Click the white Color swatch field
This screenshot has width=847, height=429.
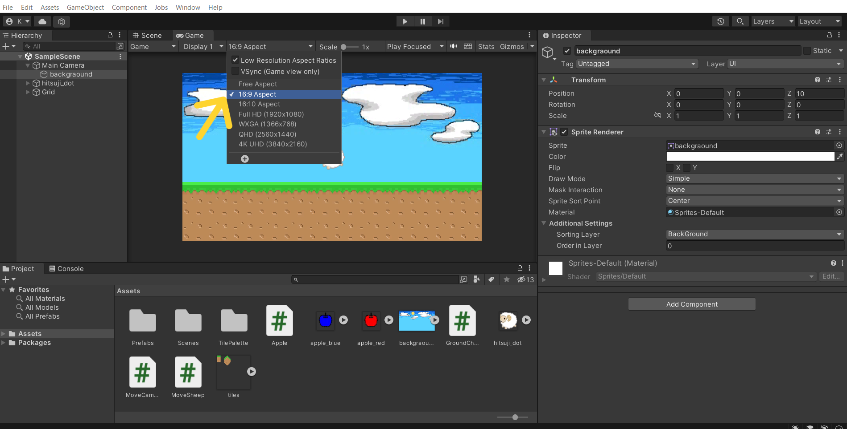[x=750, y=157]
